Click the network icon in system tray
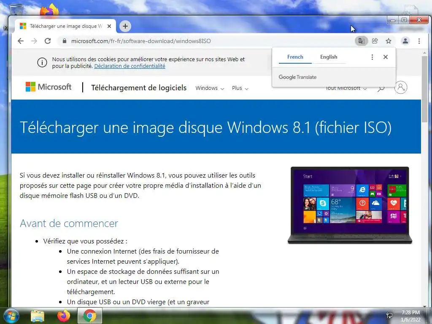This screenshot has height=324, width=432. 389,316
